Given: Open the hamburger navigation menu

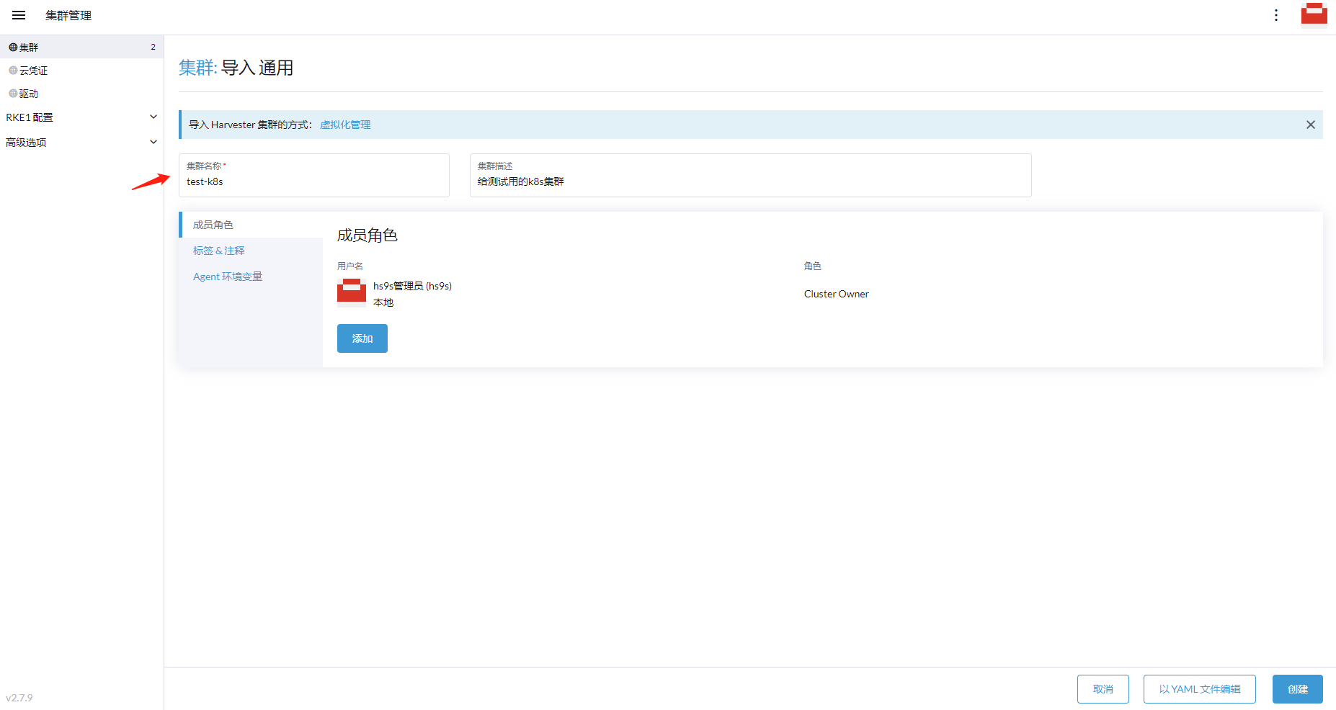Looking at the screenshot, I should pyautogui.click(x=19, y=15).
